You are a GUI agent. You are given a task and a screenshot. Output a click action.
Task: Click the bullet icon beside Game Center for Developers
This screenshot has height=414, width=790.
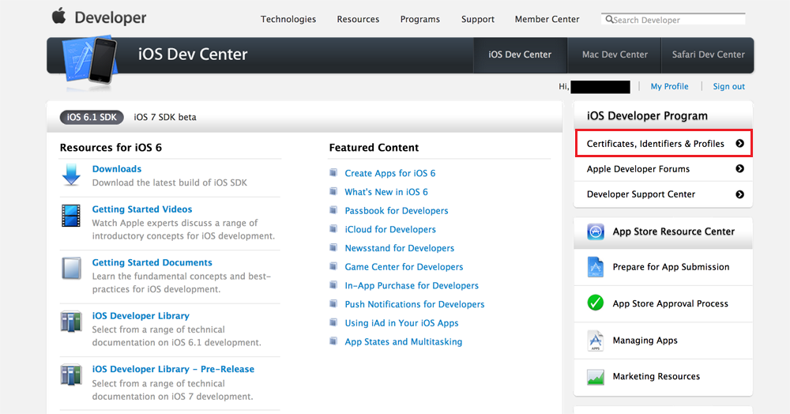[x=333, y=266]
